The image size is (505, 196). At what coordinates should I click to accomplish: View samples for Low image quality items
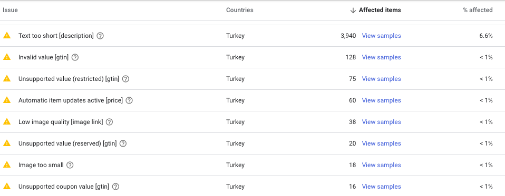point(381,121)
